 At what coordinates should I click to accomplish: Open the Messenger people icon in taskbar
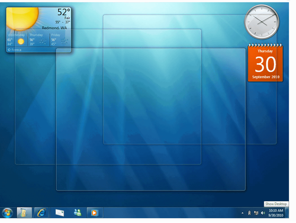point(78,212)
